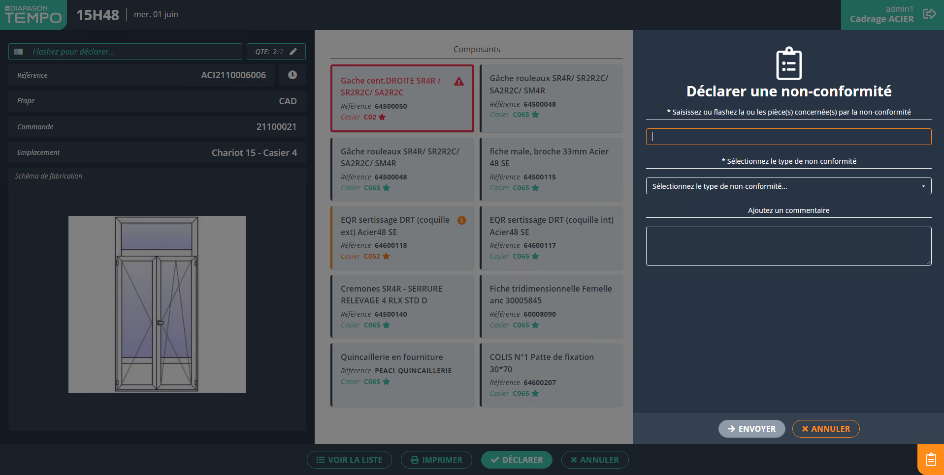Cancel the non-conformity form with ANNULER
944x475 pixels.
[x=825, y=429]
